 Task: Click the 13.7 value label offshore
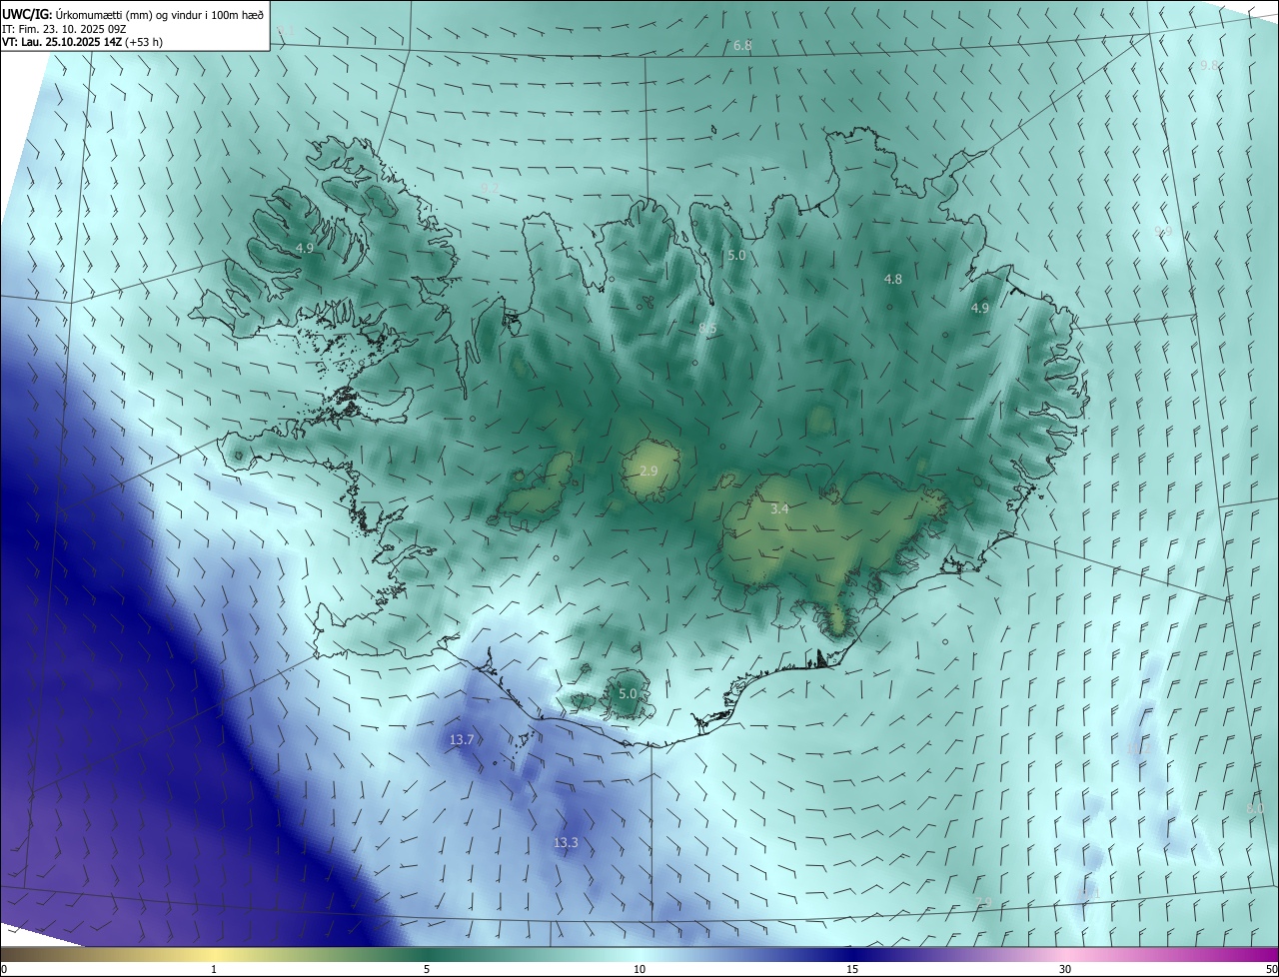pos(461,739)
